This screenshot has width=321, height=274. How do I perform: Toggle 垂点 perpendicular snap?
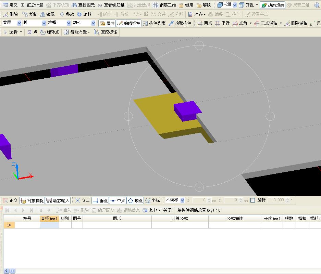pos(100,200)
